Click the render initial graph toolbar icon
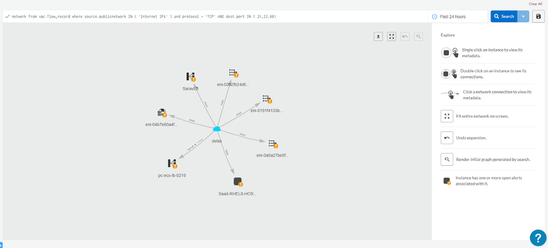The image size is (548, 248). [418, 36]
